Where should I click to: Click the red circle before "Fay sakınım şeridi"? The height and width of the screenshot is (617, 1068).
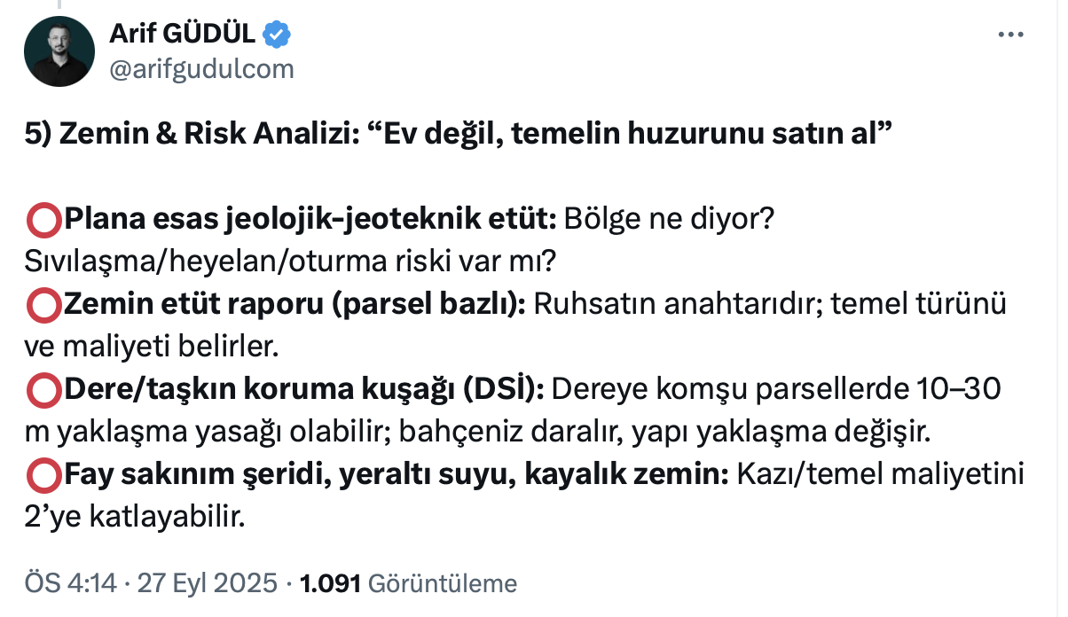click(x=43, y=476)
